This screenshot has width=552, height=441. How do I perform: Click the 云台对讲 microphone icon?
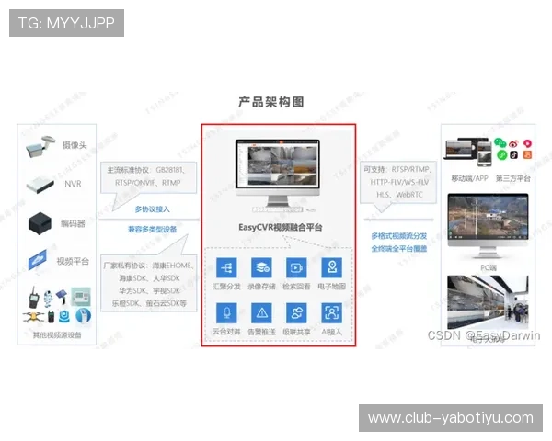(x=226, y=312)
